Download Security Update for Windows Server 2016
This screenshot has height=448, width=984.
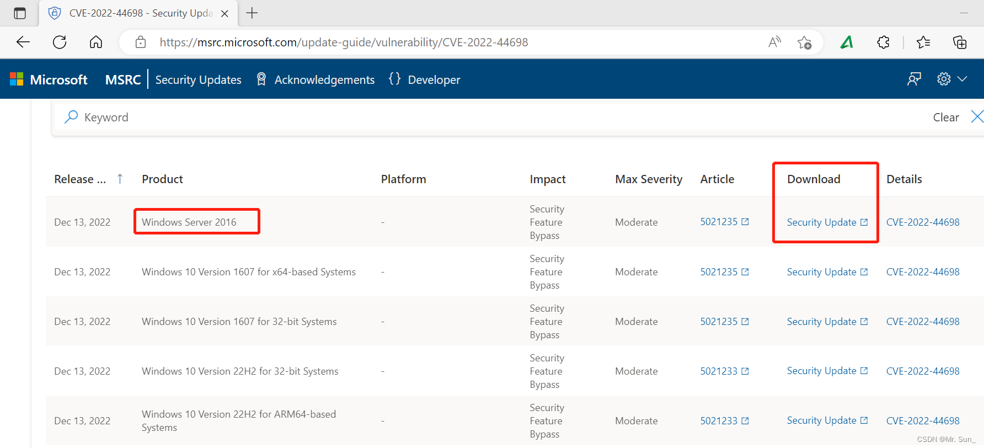tap(827, 222)
